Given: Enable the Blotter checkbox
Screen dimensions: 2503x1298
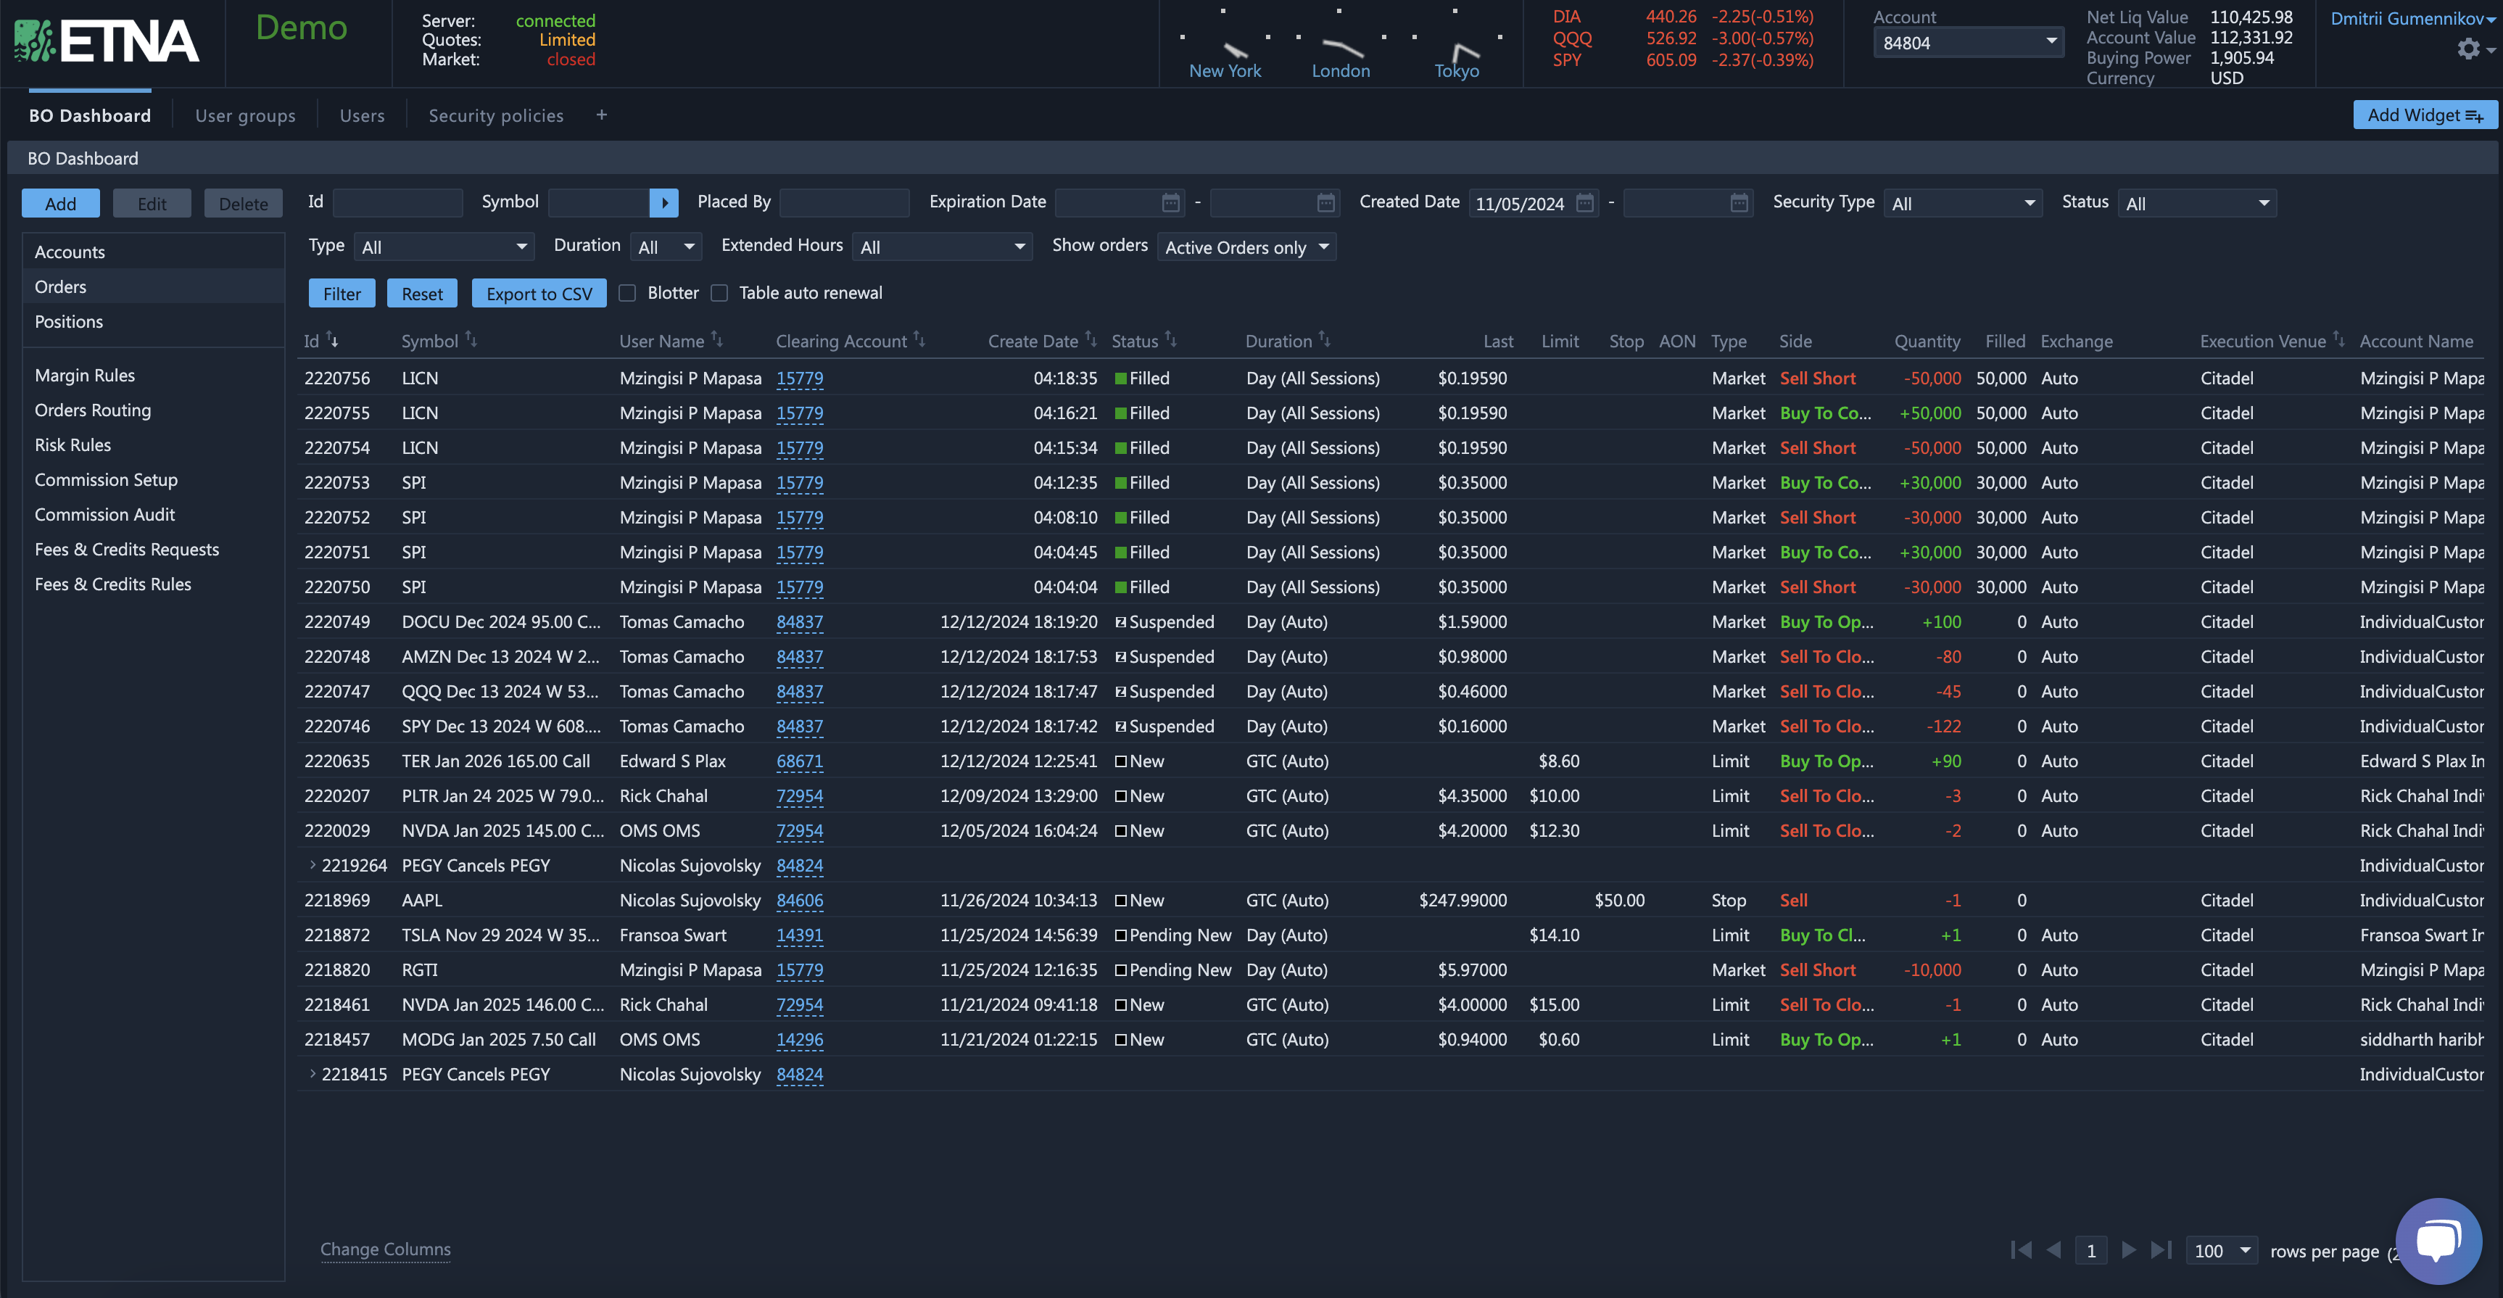Looking at the screenshot, I should click(626, 292).
